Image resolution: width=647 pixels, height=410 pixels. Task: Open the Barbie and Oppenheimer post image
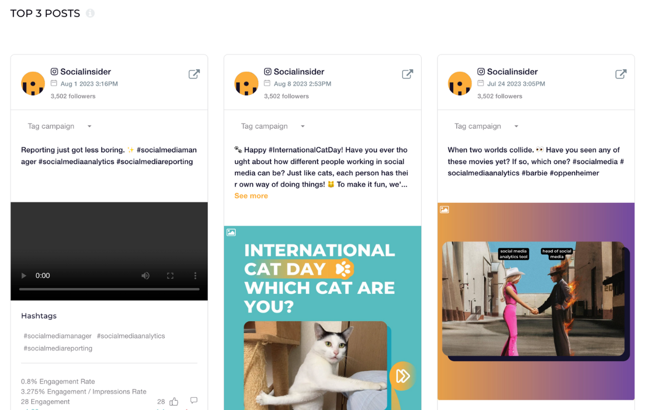pos(536,301)
